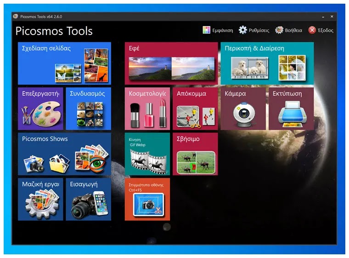Open the Στιγμιότυπο οθόνης screenshot icon
The height and width of the screenshot is (258, 349).
[x=148, y=206]
